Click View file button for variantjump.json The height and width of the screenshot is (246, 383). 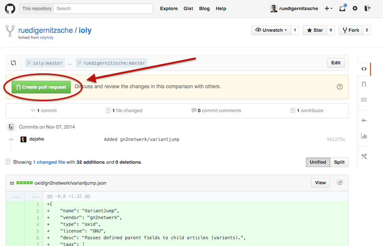(x=320, y=183)
